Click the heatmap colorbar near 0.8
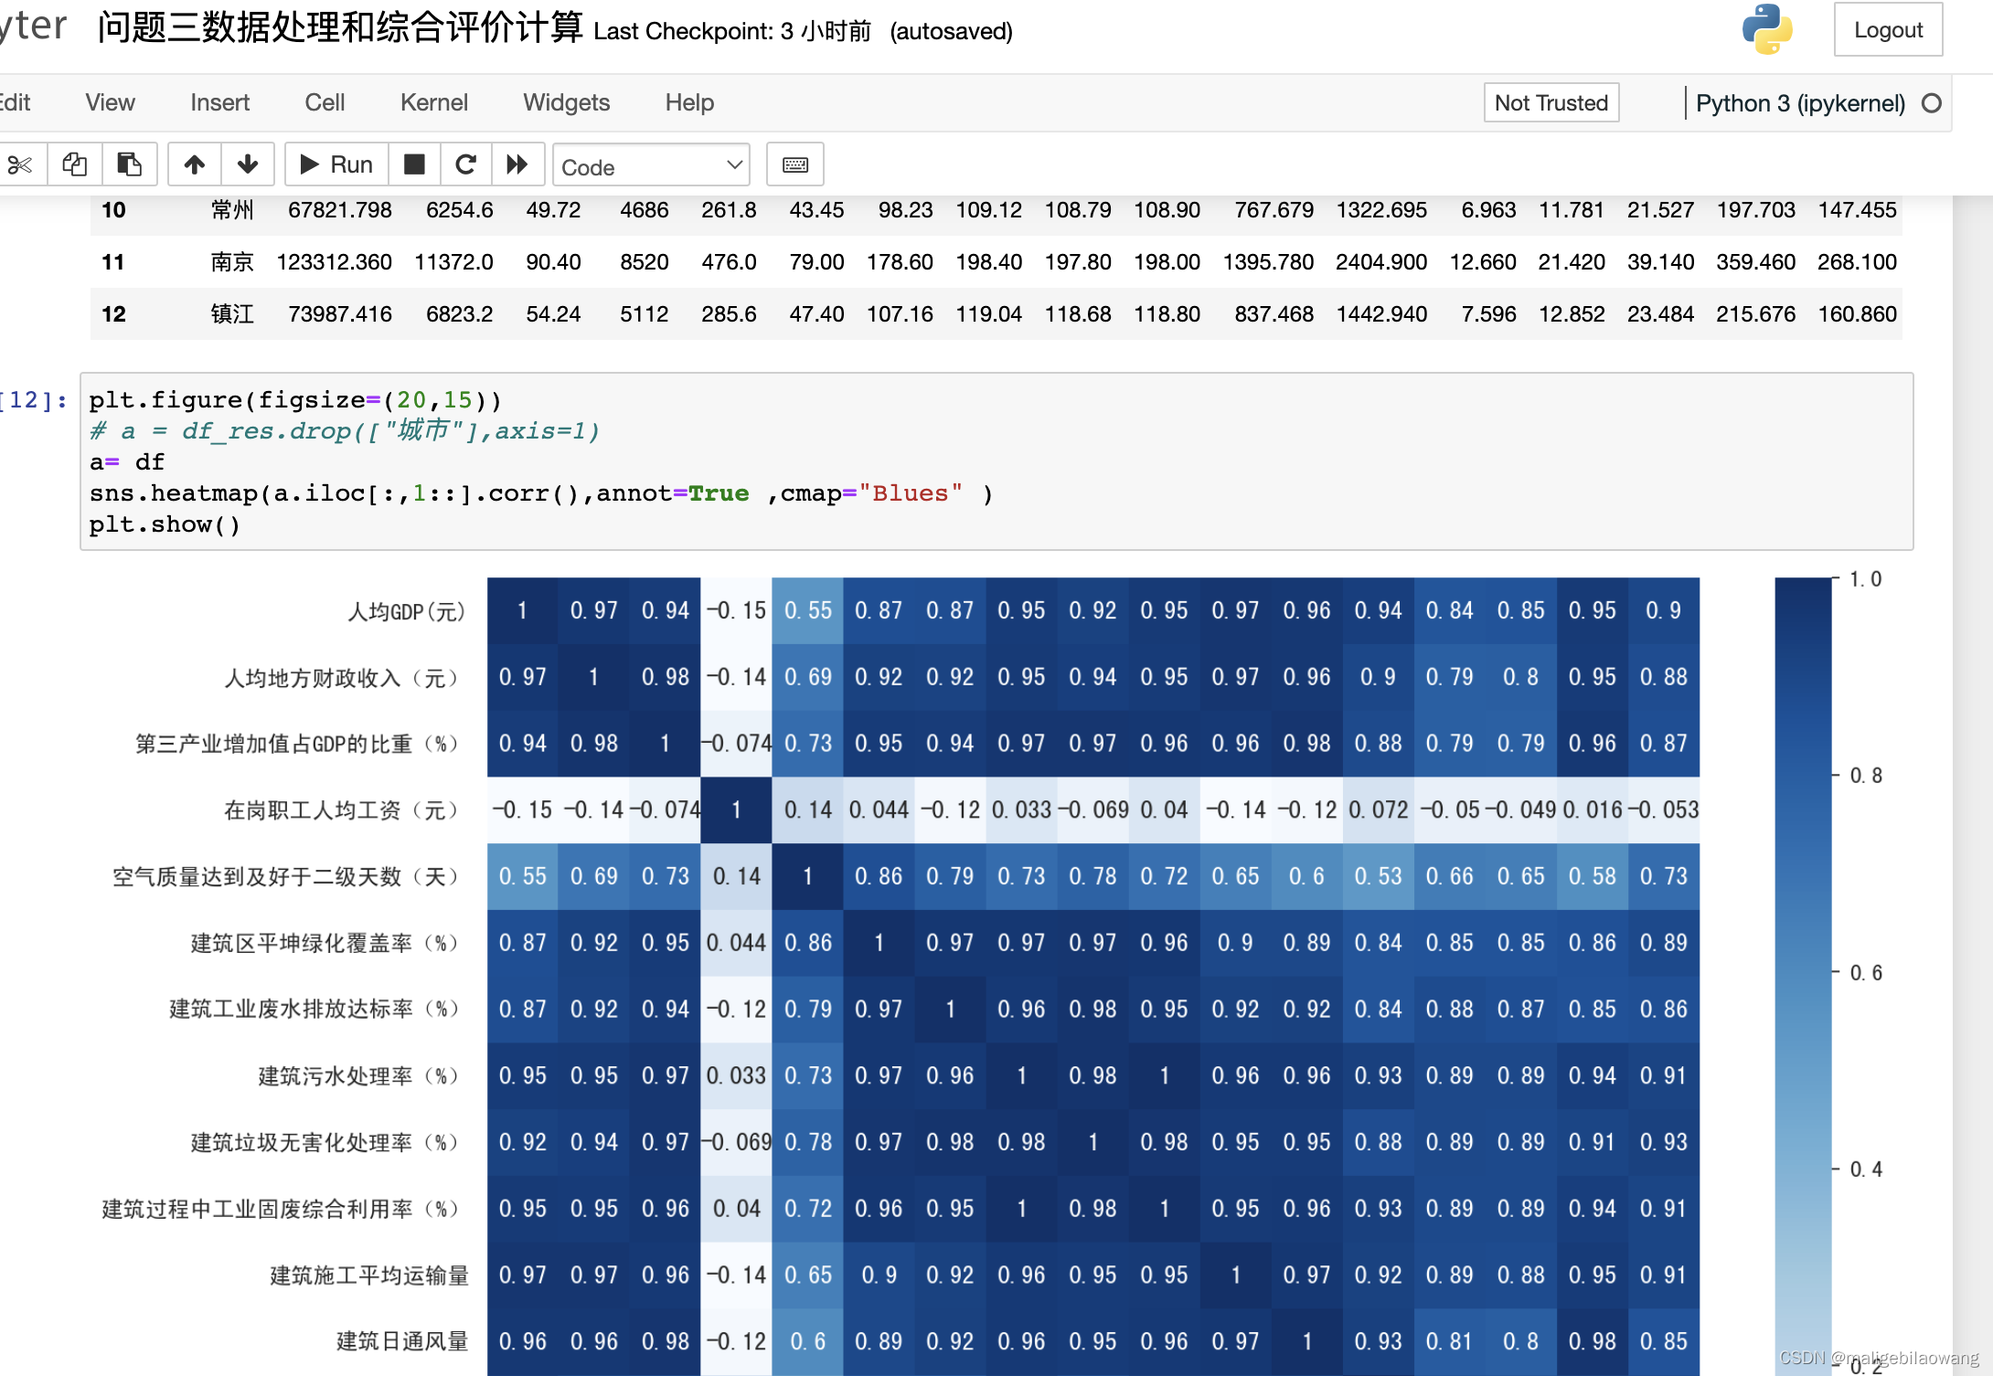 pos(1803,776)
